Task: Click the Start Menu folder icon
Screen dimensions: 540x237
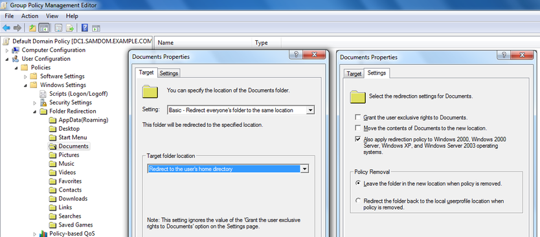Action: click(x=52, y=137)
